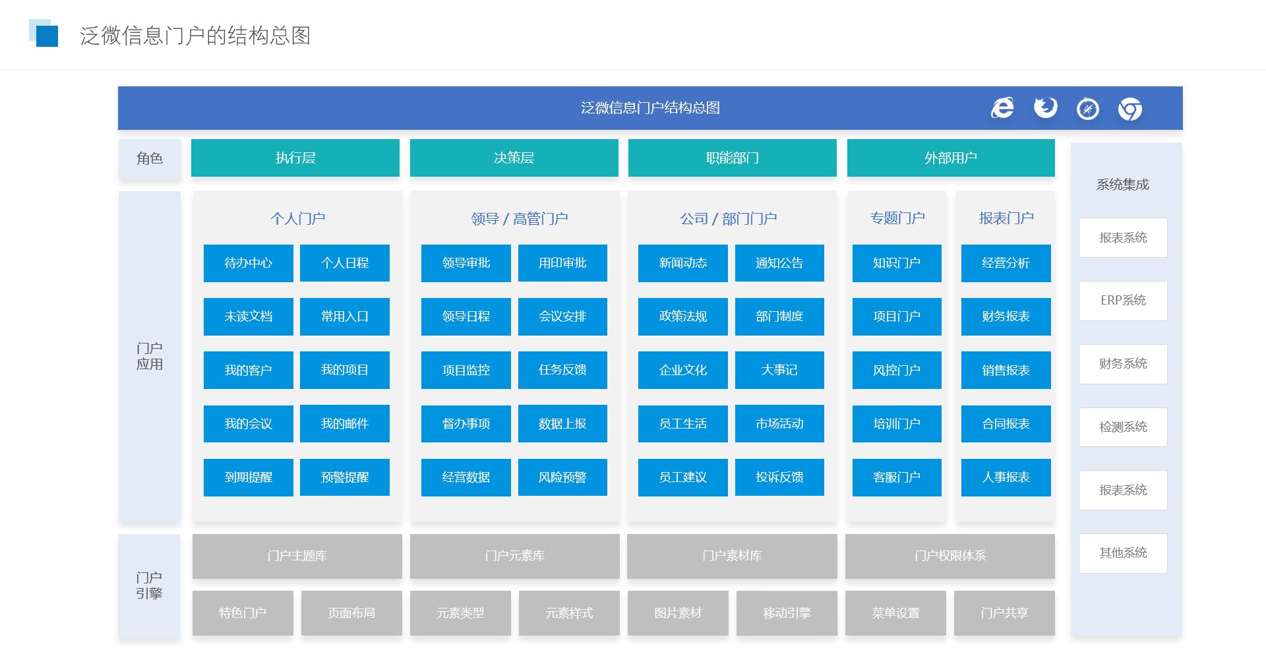Click the 泛微信息门户结构总图 header bar
1266x656 pixels.
click(x=649, y=108)
